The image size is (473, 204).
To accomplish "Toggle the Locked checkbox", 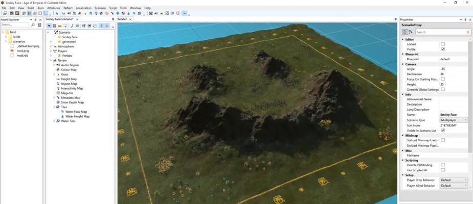I will click(x=443, y=44).
